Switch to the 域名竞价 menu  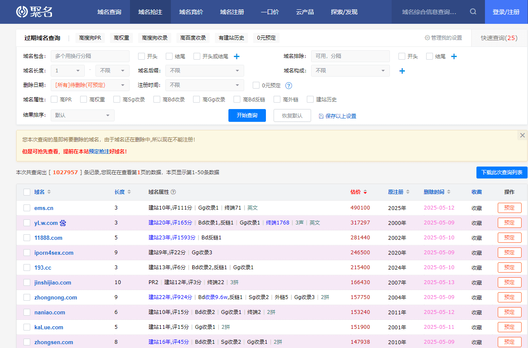click(x=190, y=12)
